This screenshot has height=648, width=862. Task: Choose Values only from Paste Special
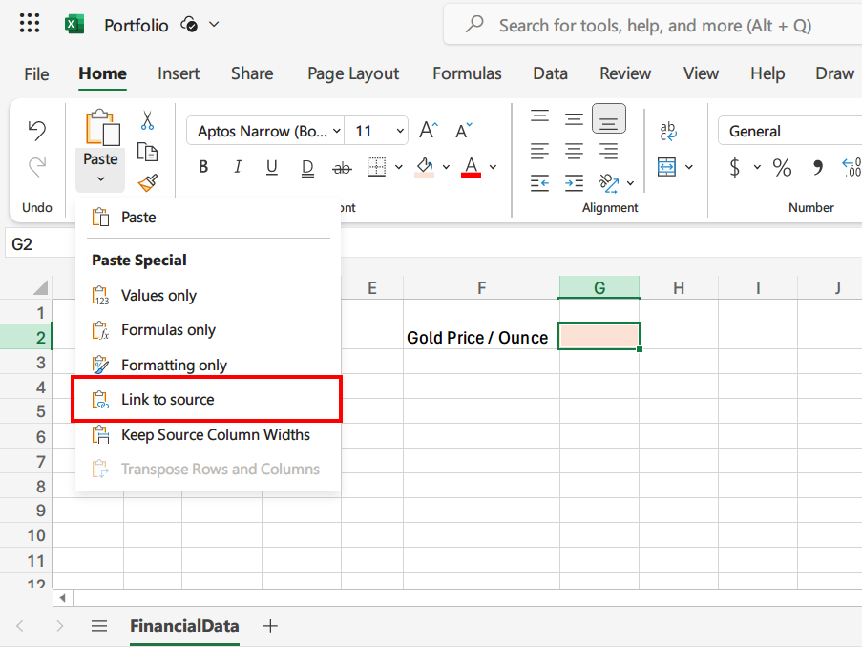pos(158,295)
